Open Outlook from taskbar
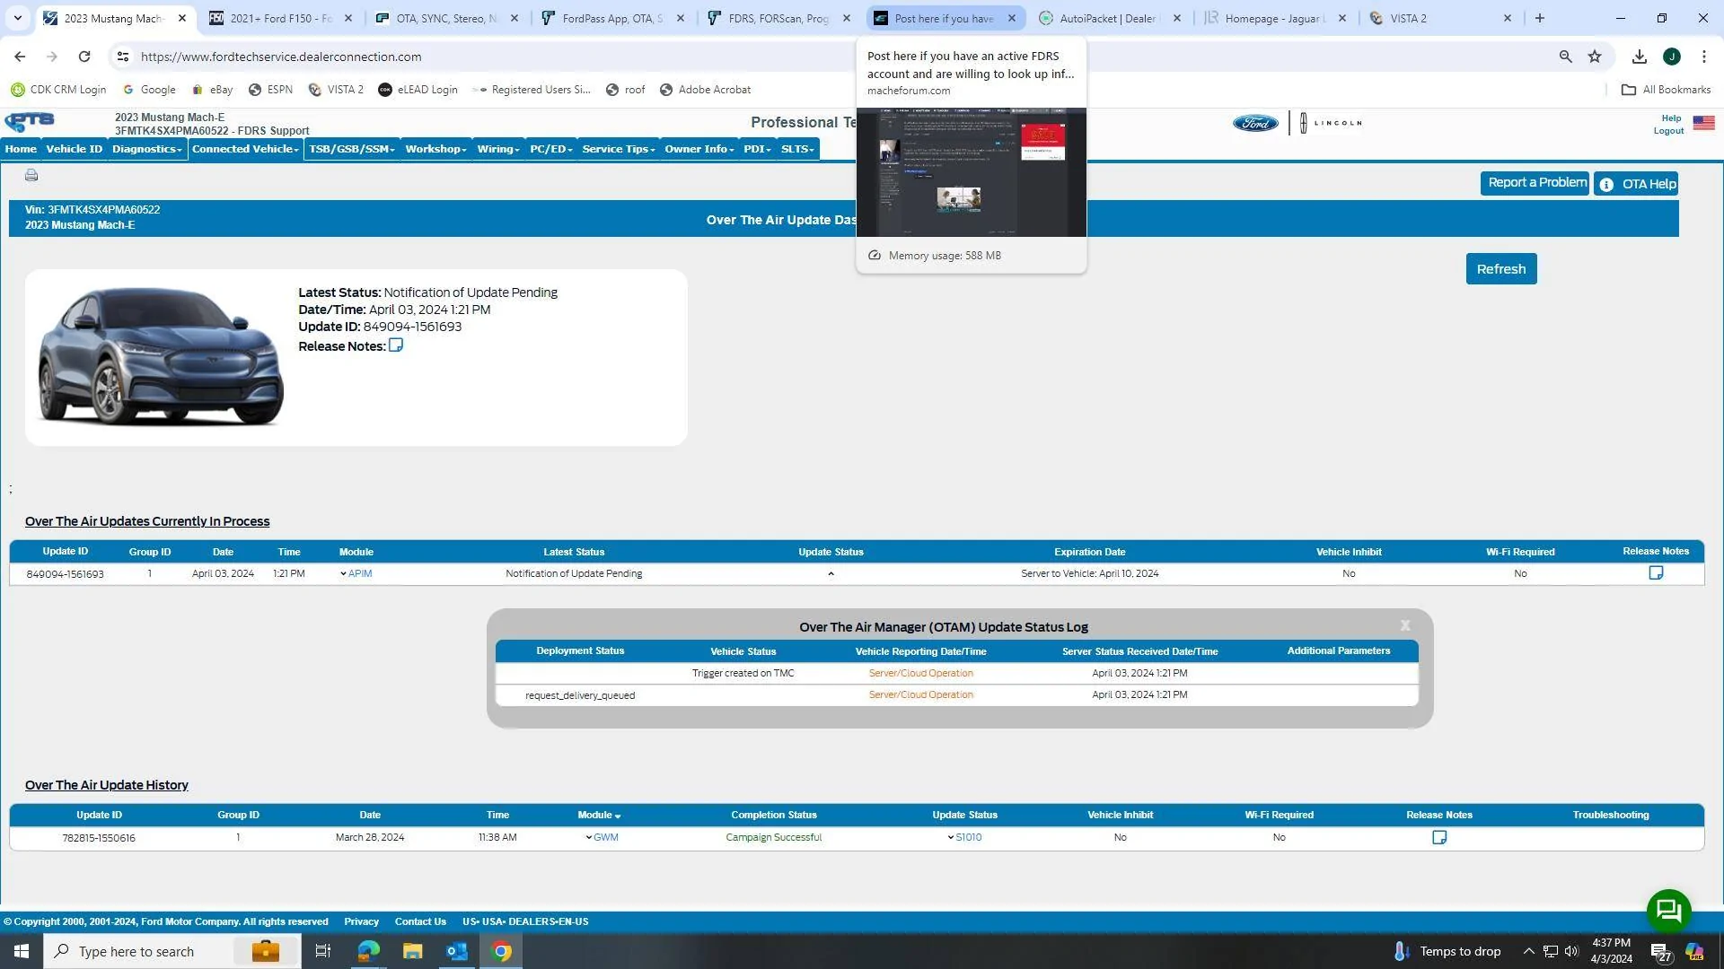Image resolution: width=1724 pixels, height=969 pixels. [457, 951]
